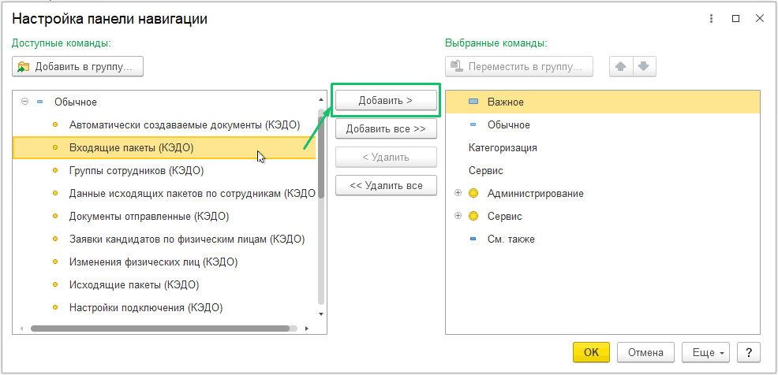778x375 pixels.
Task: Click the horizontal scrollbar of available commands
Action: pos(160,328)
